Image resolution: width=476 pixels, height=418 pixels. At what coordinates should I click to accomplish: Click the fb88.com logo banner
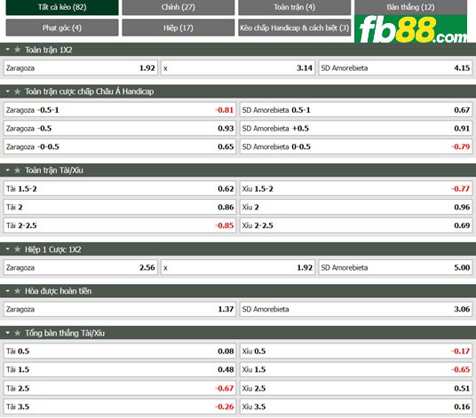point(410,28)
